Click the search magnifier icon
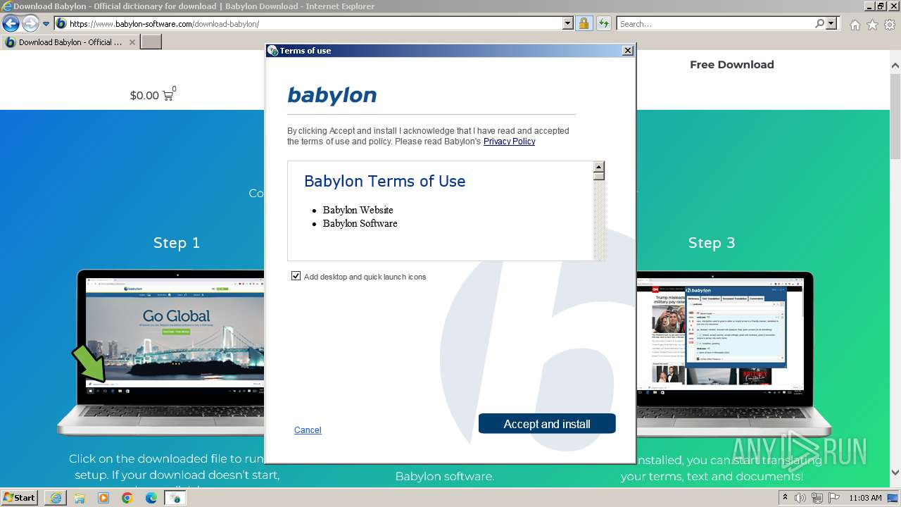This screenshot has width=901, height=507. click(819, 24)
